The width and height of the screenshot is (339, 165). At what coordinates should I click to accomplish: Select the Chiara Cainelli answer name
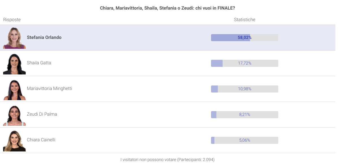click(41, 140)
